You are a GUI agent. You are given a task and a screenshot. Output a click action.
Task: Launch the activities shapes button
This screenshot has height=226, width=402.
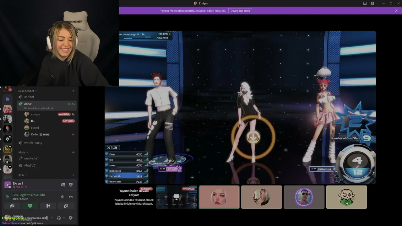(x=48, y=206)
